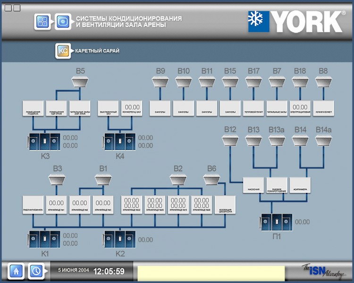Open the Хранилище №1 room box
This screenshot has width=354, height=283.
pos(57,205)
